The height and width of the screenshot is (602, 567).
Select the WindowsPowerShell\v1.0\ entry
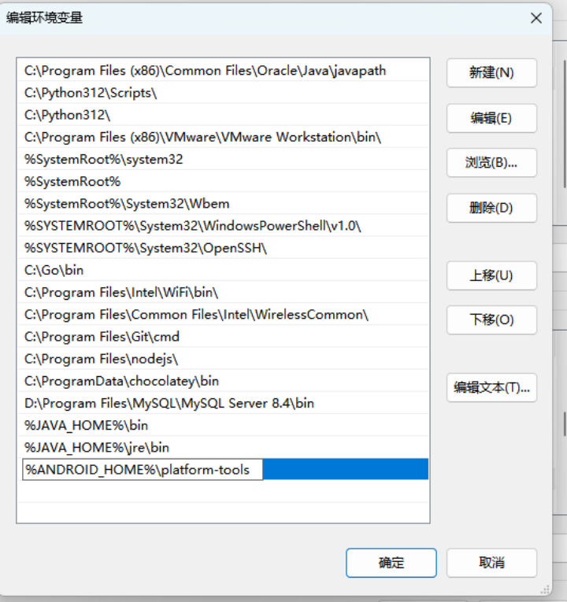pyautogui.click(x=223, y=226)
